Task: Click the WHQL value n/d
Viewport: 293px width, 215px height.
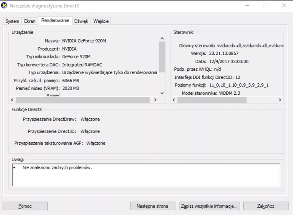Action: [217, 69]
